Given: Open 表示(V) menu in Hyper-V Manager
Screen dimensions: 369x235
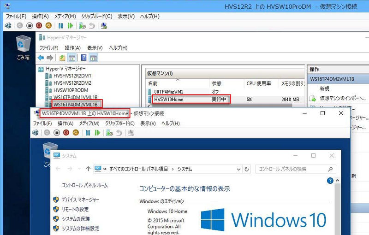Looking at the screenshot, I should (x=95, y=48).
